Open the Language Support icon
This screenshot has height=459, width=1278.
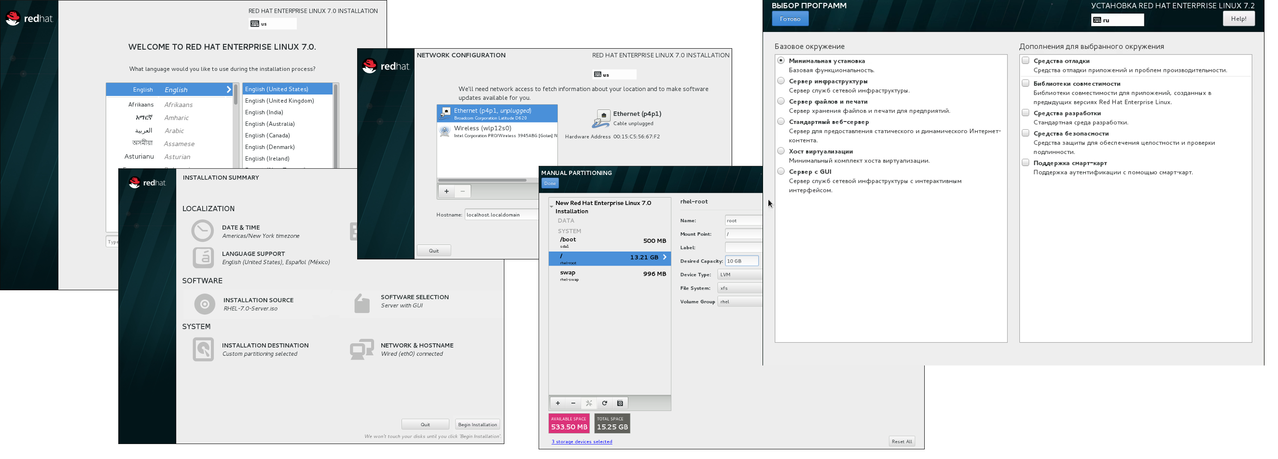203,257
